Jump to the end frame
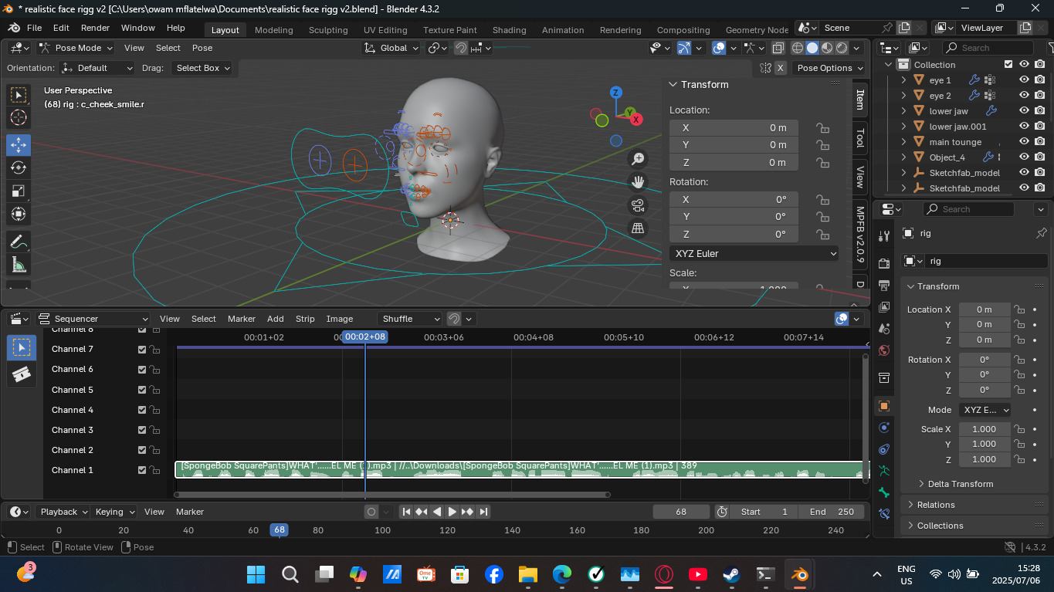1054x592 pixels. point(483,511)
